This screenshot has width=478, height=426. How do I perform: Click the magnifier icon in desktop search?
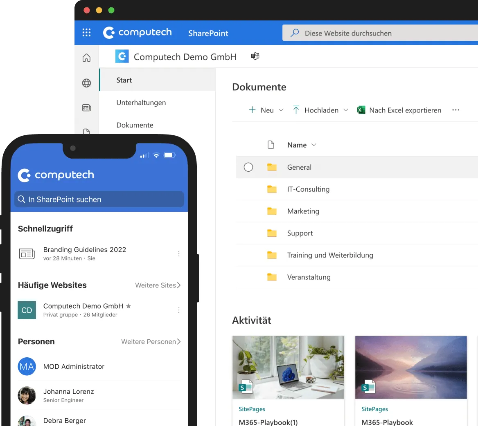coord(295,33)
